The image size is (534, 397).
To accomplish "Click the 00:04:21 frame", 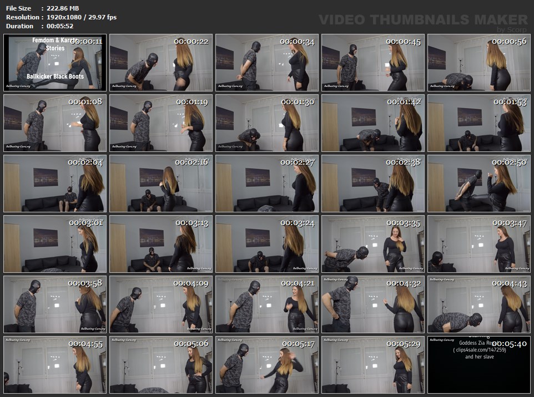I will 267,304.
